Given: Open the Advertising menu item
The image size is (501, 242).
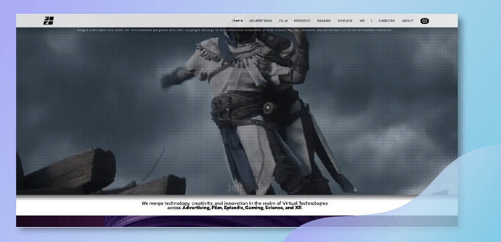Looking at the screenshot, I should (260, 21).
